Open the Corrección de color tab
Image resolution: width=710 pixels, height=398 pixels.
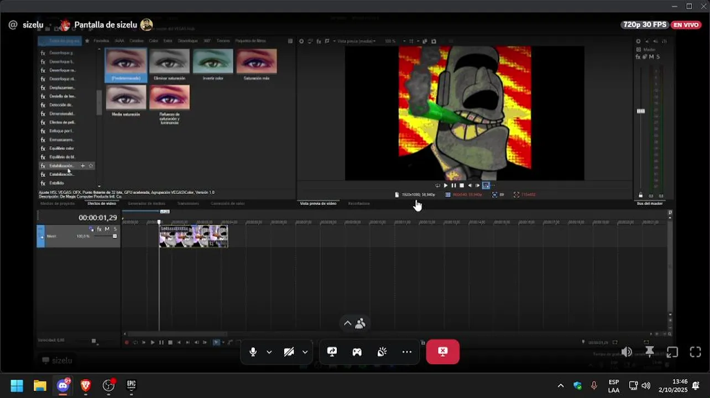(228, 203)
